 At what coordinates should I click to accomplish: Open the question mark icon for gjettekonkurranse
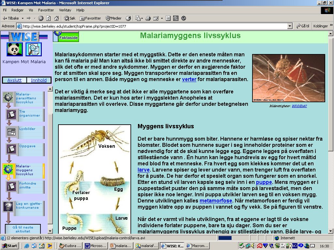pyautogui.click(x=8, y=207)
